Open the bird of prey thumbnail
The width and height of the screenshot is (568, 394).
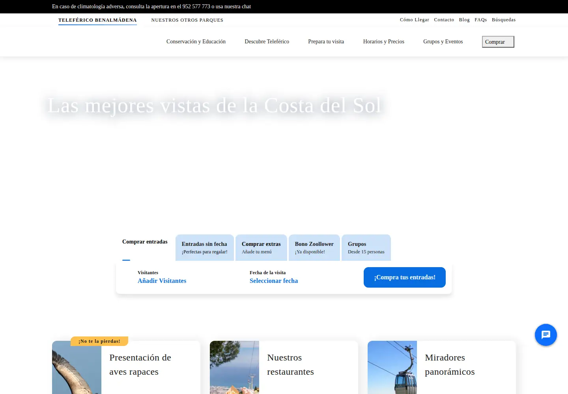tap(77, 367)
